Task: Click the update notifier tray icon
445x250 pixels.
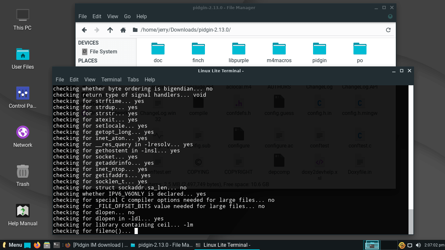Action: (402, 245)
